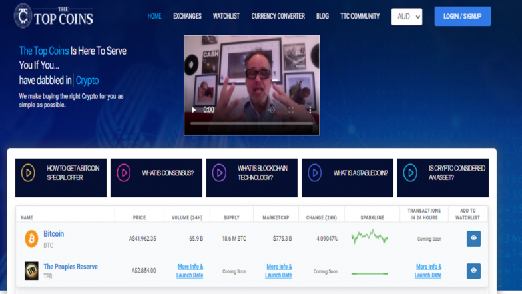Open 'Is crypto considered an asset?' card text
This screenshot has height=294, width=522.
tap(457, 173)
